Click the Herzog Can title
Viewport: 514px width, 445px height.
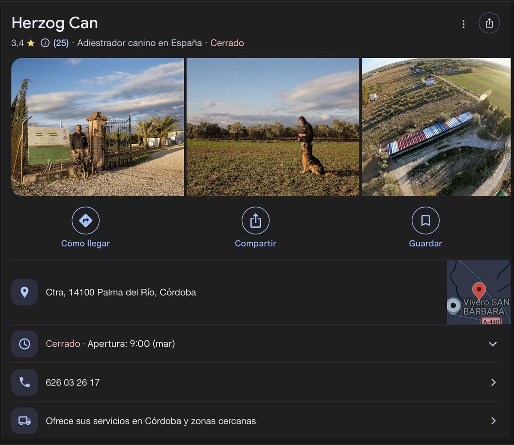[55, 23]
